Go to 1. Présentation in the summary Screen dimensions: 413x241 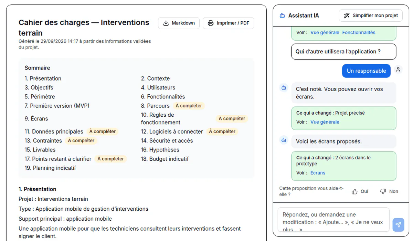pyautogui.click(x=43, y=78)
